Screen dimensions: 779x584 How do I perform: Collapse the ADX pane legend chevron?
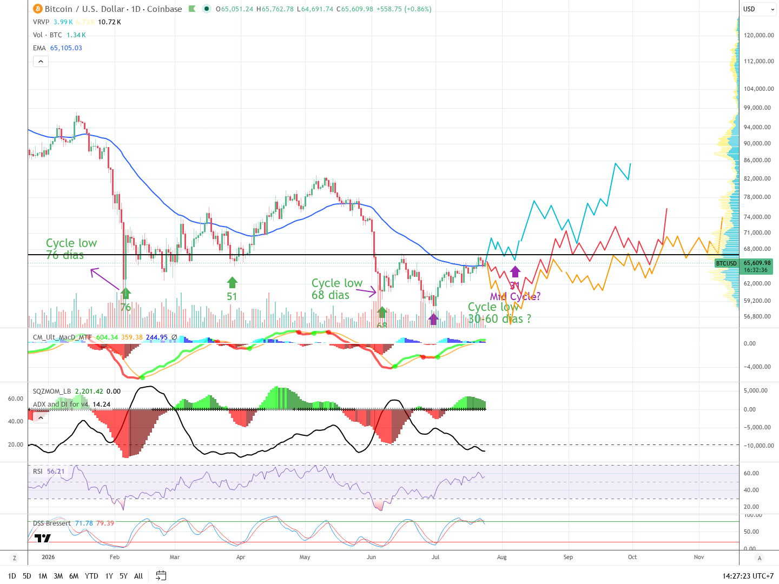(x=41, y=417)
